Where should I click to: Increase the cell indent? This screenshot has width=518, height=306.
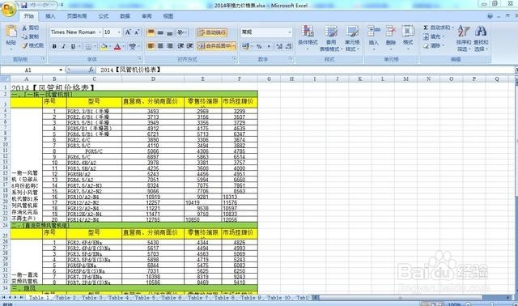pyautogui.click(x=189, y=46)
